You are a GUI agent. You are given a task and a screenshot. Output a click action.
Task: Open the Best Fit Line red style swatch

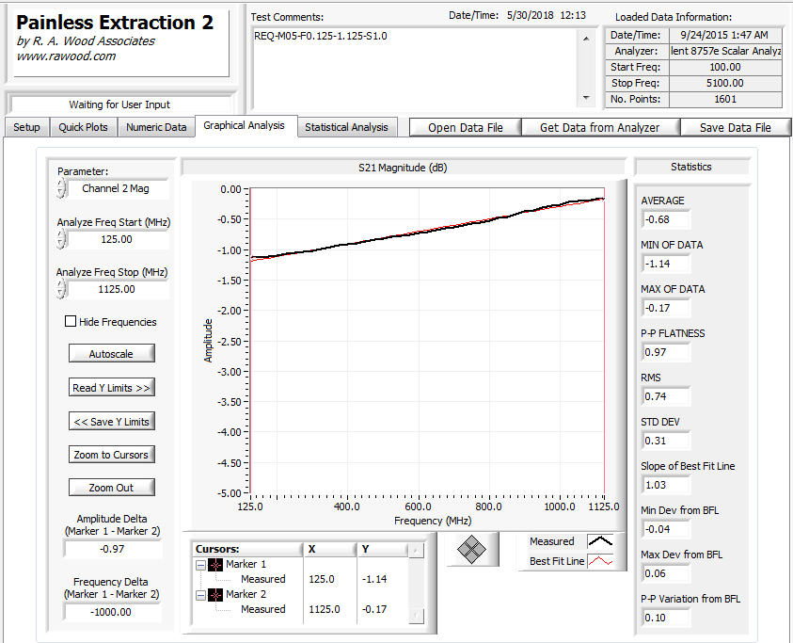[x=600, y=561]
